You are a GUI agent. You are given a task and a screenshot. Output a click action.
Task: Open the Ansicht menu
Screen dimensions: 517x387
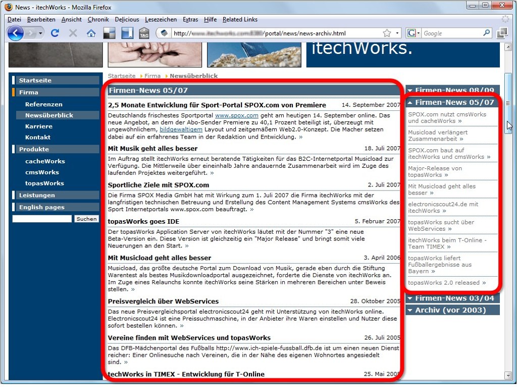pyautogui.click(x=71, y=20)
